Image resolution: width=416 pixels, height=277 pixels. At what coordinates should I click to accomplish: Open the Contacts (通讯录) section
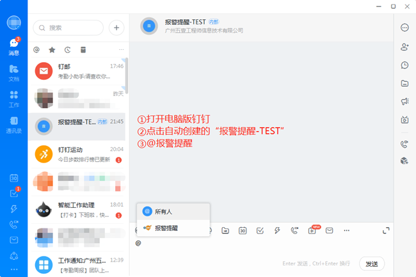(x=14, y=125)
